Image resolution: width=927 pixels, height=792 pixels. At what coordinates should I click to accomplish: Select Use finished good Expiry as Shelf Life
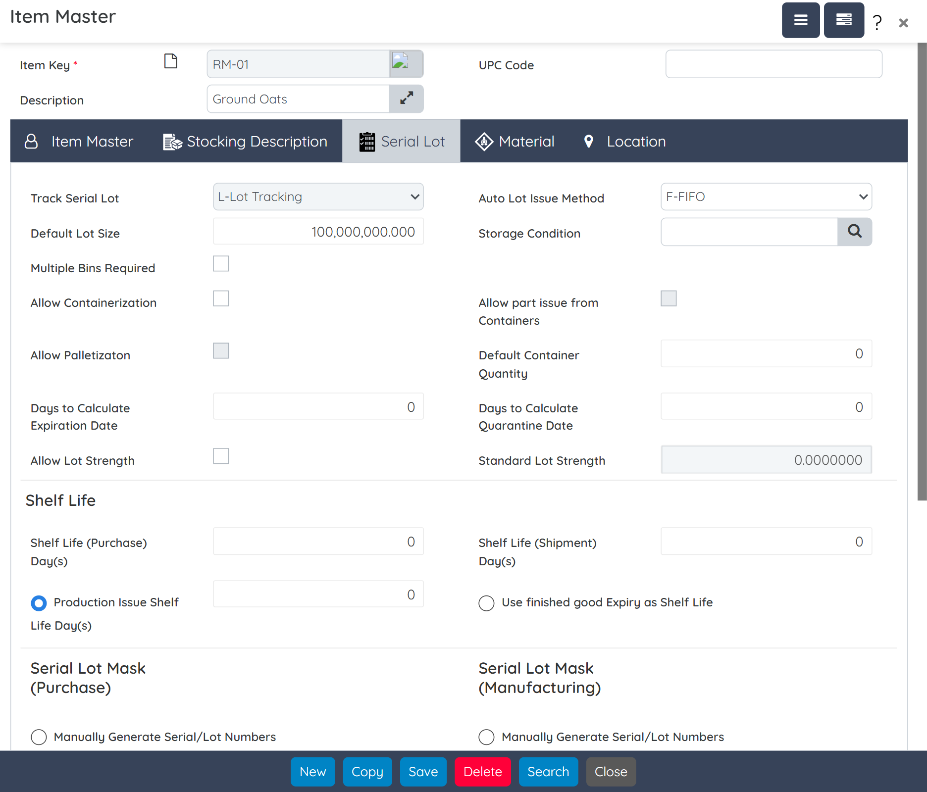pos(486,603)
